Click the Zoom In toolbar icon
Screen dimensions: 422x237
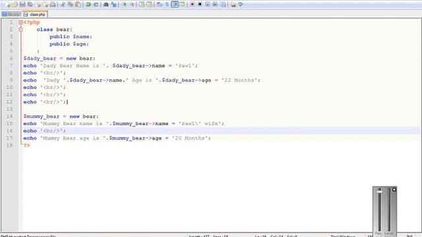(124, 5)
